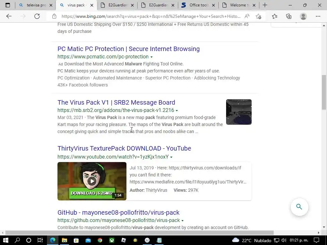Open the browser profile avatar
This screenshot has height=245, width=327.
(x=303, y=16)
